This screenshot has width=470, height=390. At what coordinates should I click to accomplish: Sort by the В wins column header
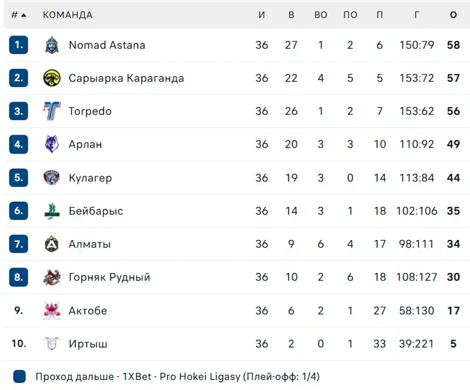click(x=291, y=15)
